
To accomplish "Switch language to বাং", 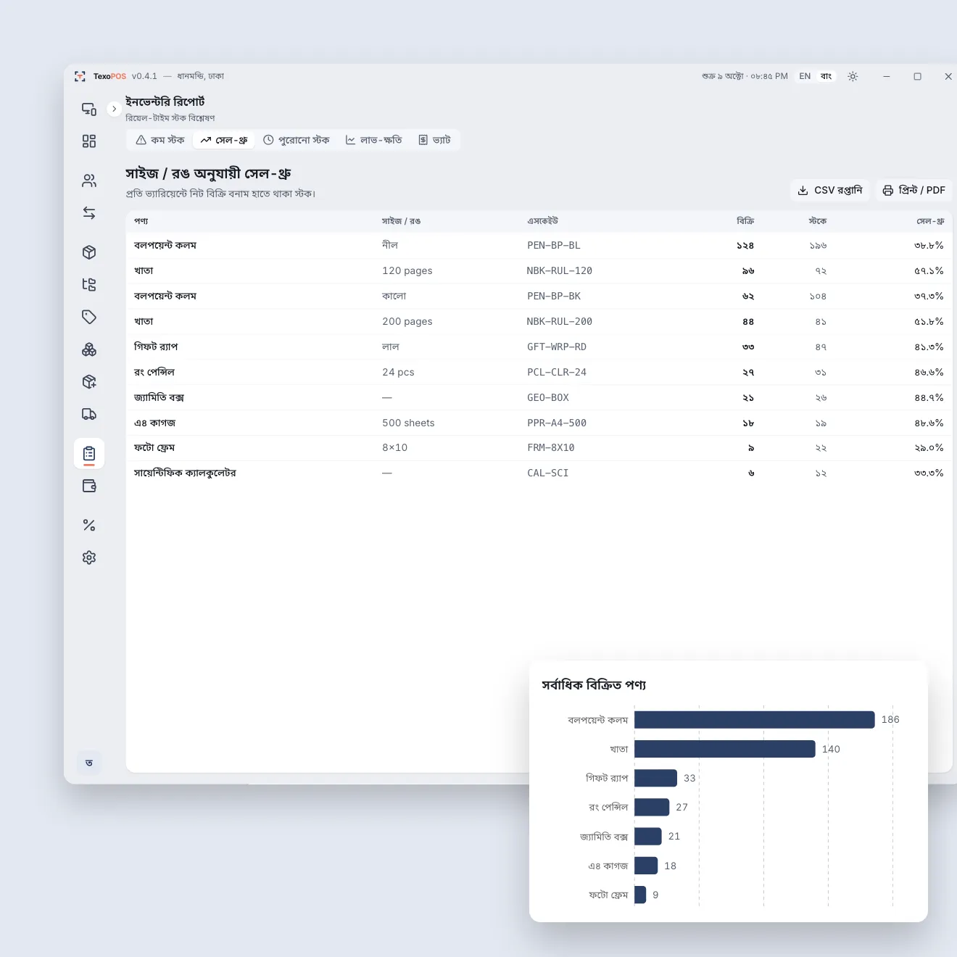I will pyautogui.click(x=826, y=76).
